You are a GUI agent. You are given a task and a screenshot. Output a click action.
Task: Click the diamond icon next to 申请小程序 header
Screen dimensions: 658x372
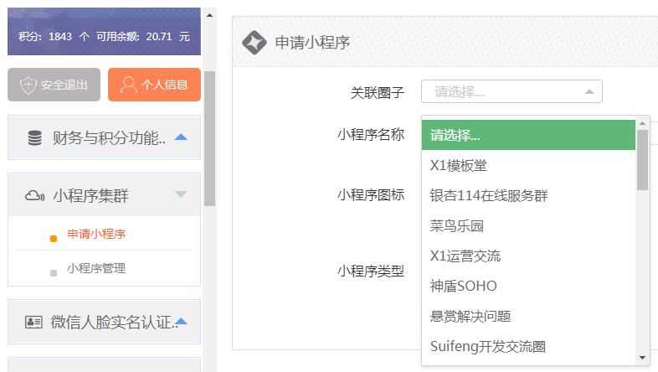254,43
